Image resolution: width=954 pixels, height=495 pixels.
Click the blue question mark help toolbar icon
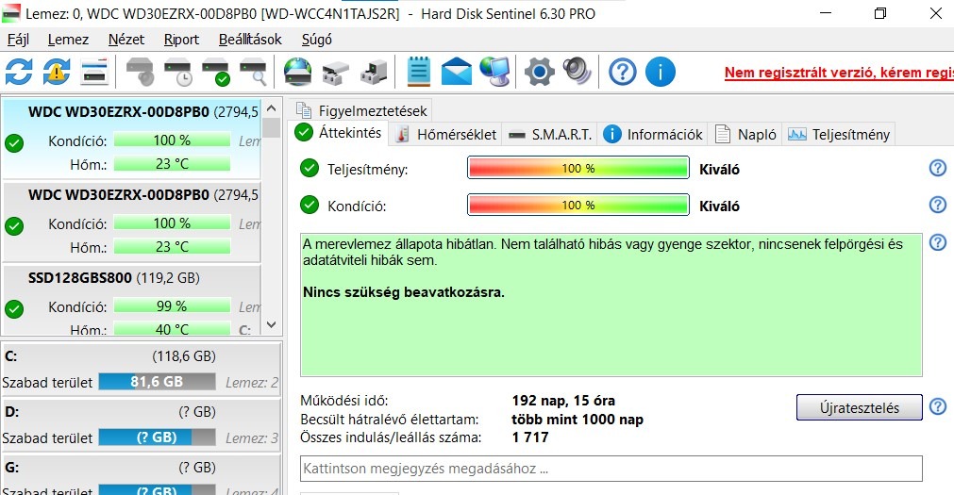pos(623,72)
